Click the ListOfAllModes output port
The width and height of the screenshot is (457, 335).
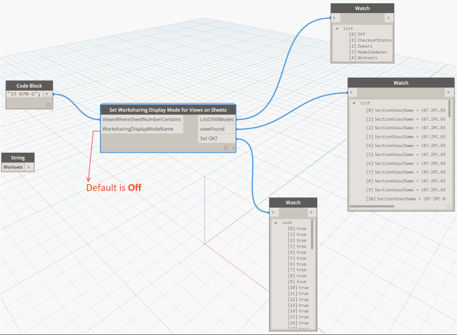click(217, 120)
